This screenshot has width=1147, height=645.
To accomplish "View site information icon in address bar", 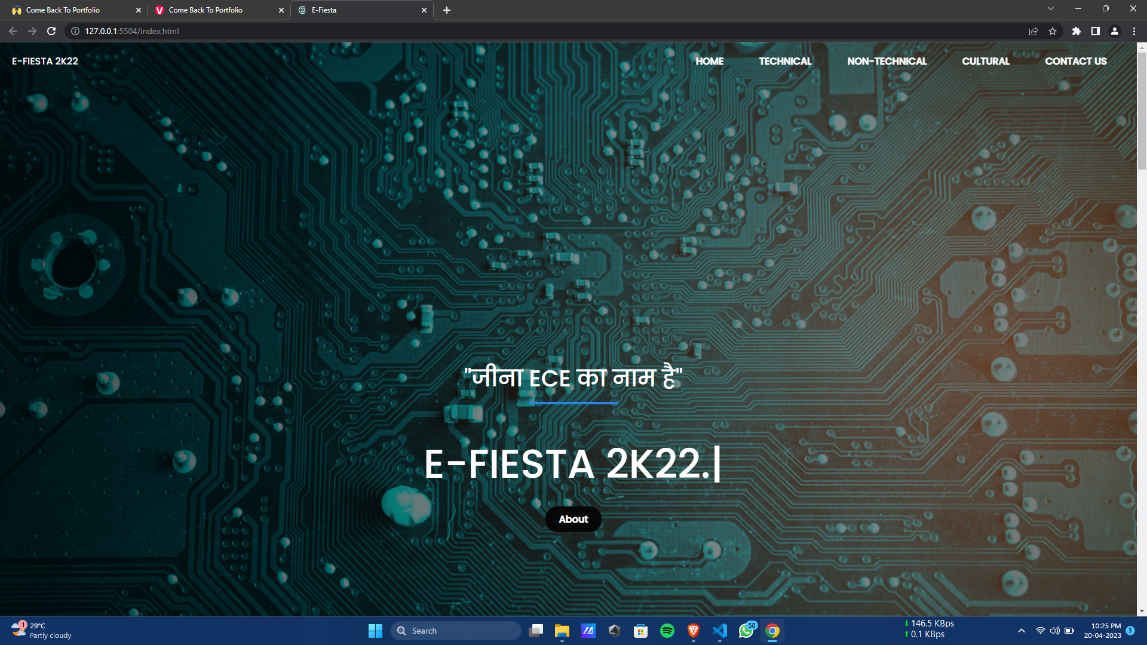I will pyautogui.click(x=75, y=31).
